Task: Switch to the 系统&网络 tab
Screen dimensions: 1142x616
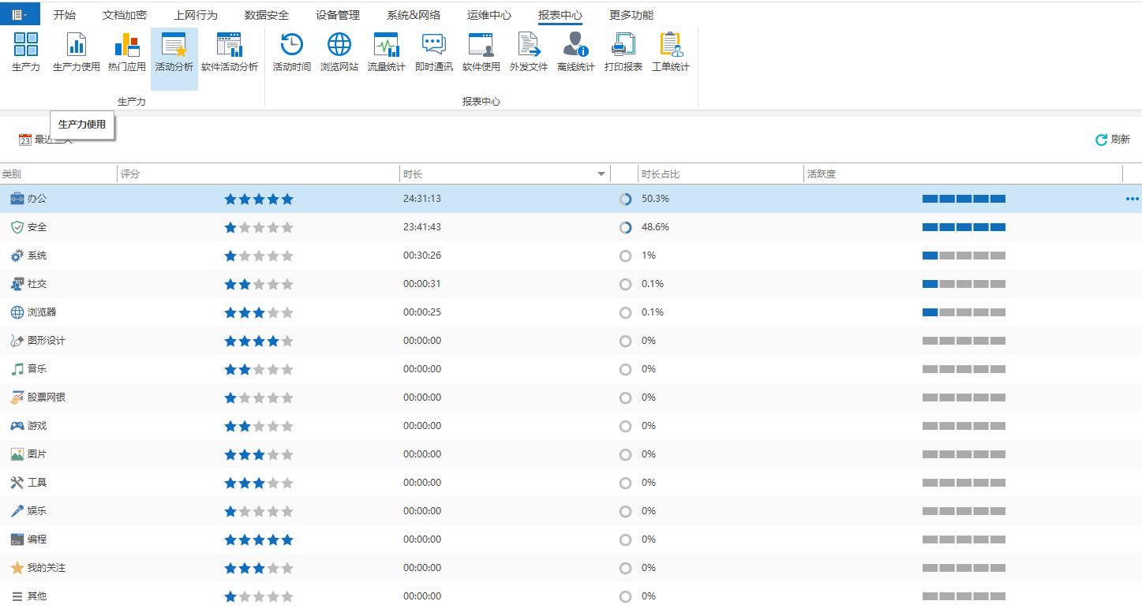Action: (x=414, y=15)
